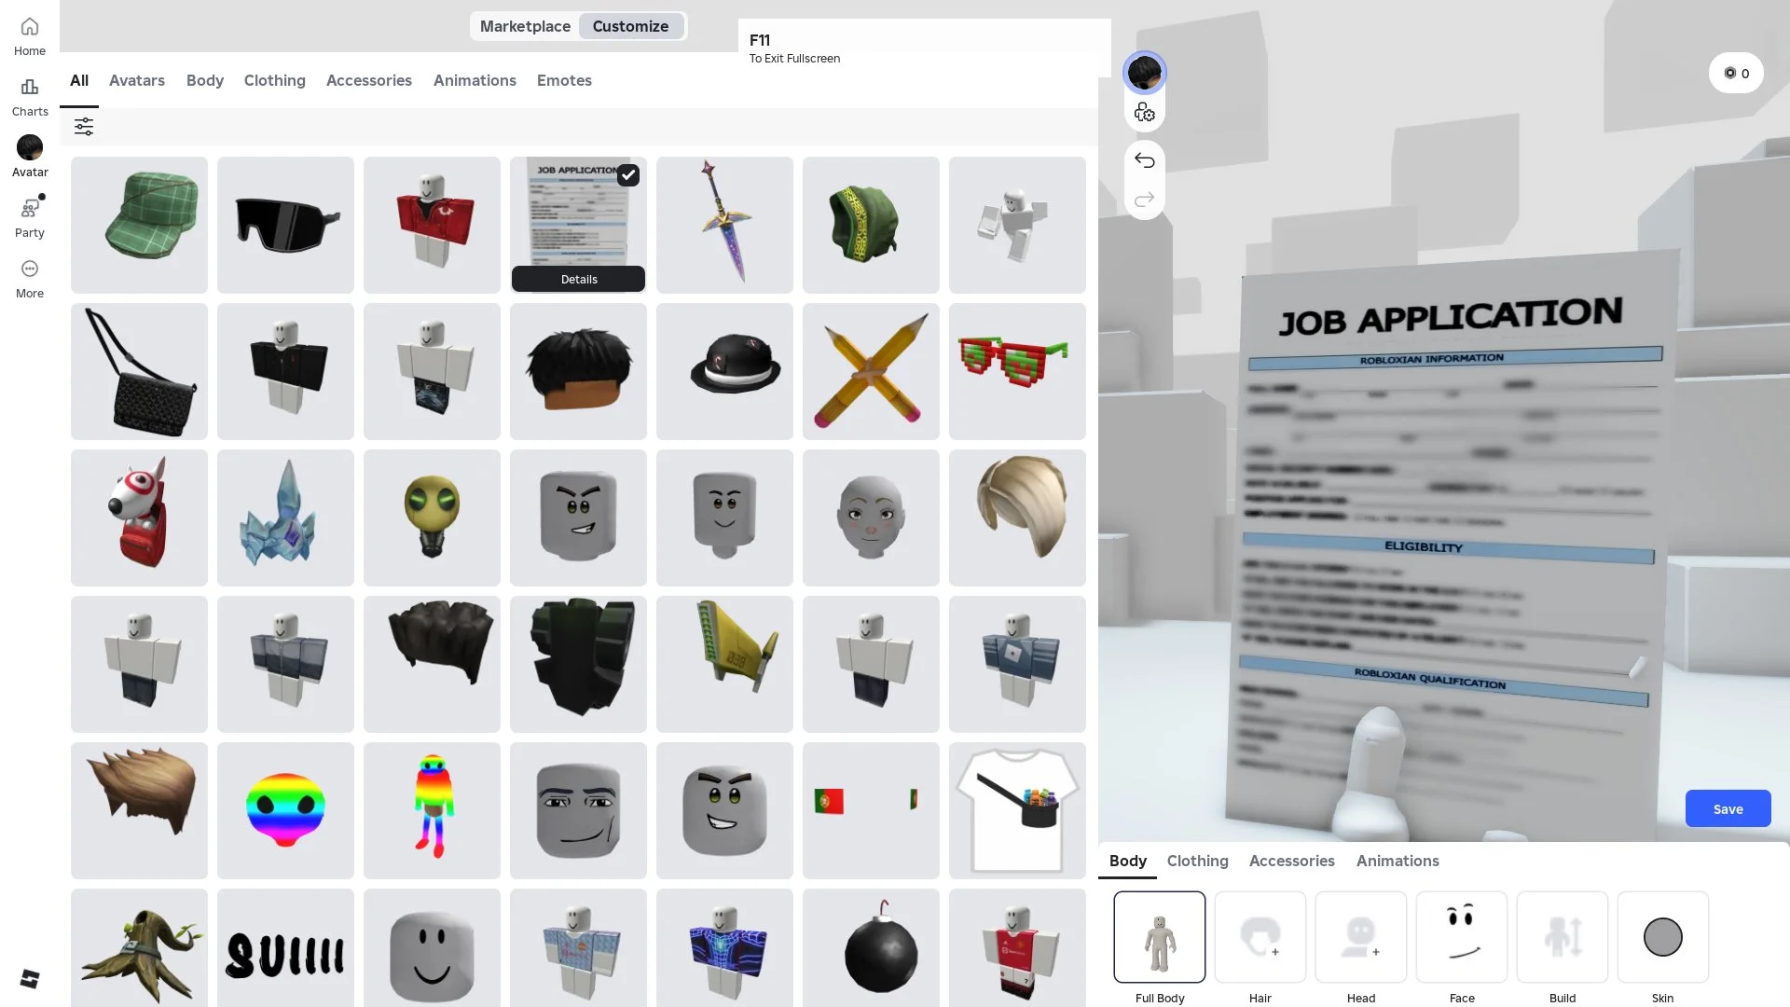
Task: Click Details on Job Application item
Action: click(578, 279)
